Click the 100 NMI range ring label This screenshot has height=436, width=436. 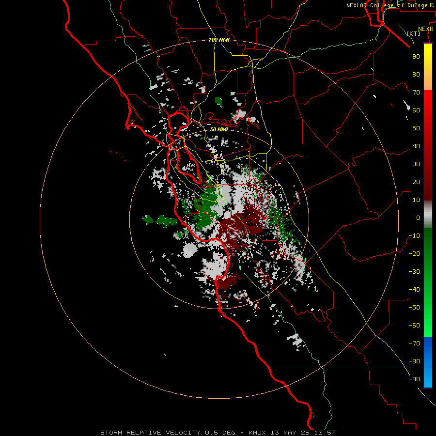click(219, 40)
